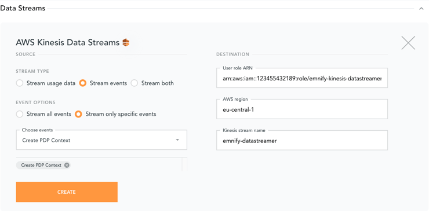Click the Create PDP Context chip label
The image size is (429, 217).
(x=41, y=165)
